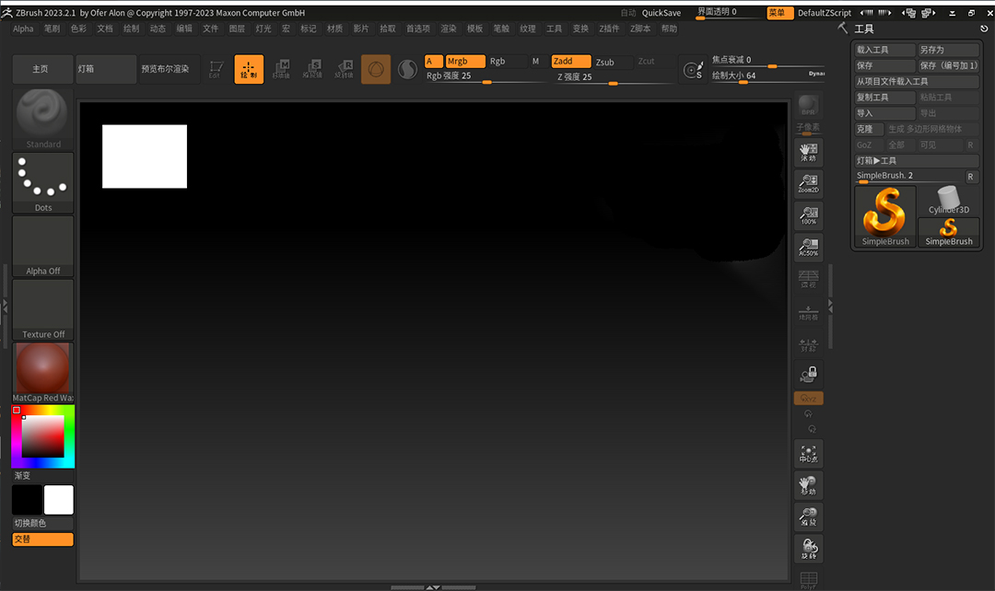Set view to 100% actual size icon
The height and width of the screenshot is (591, 995).
point(809,215)
